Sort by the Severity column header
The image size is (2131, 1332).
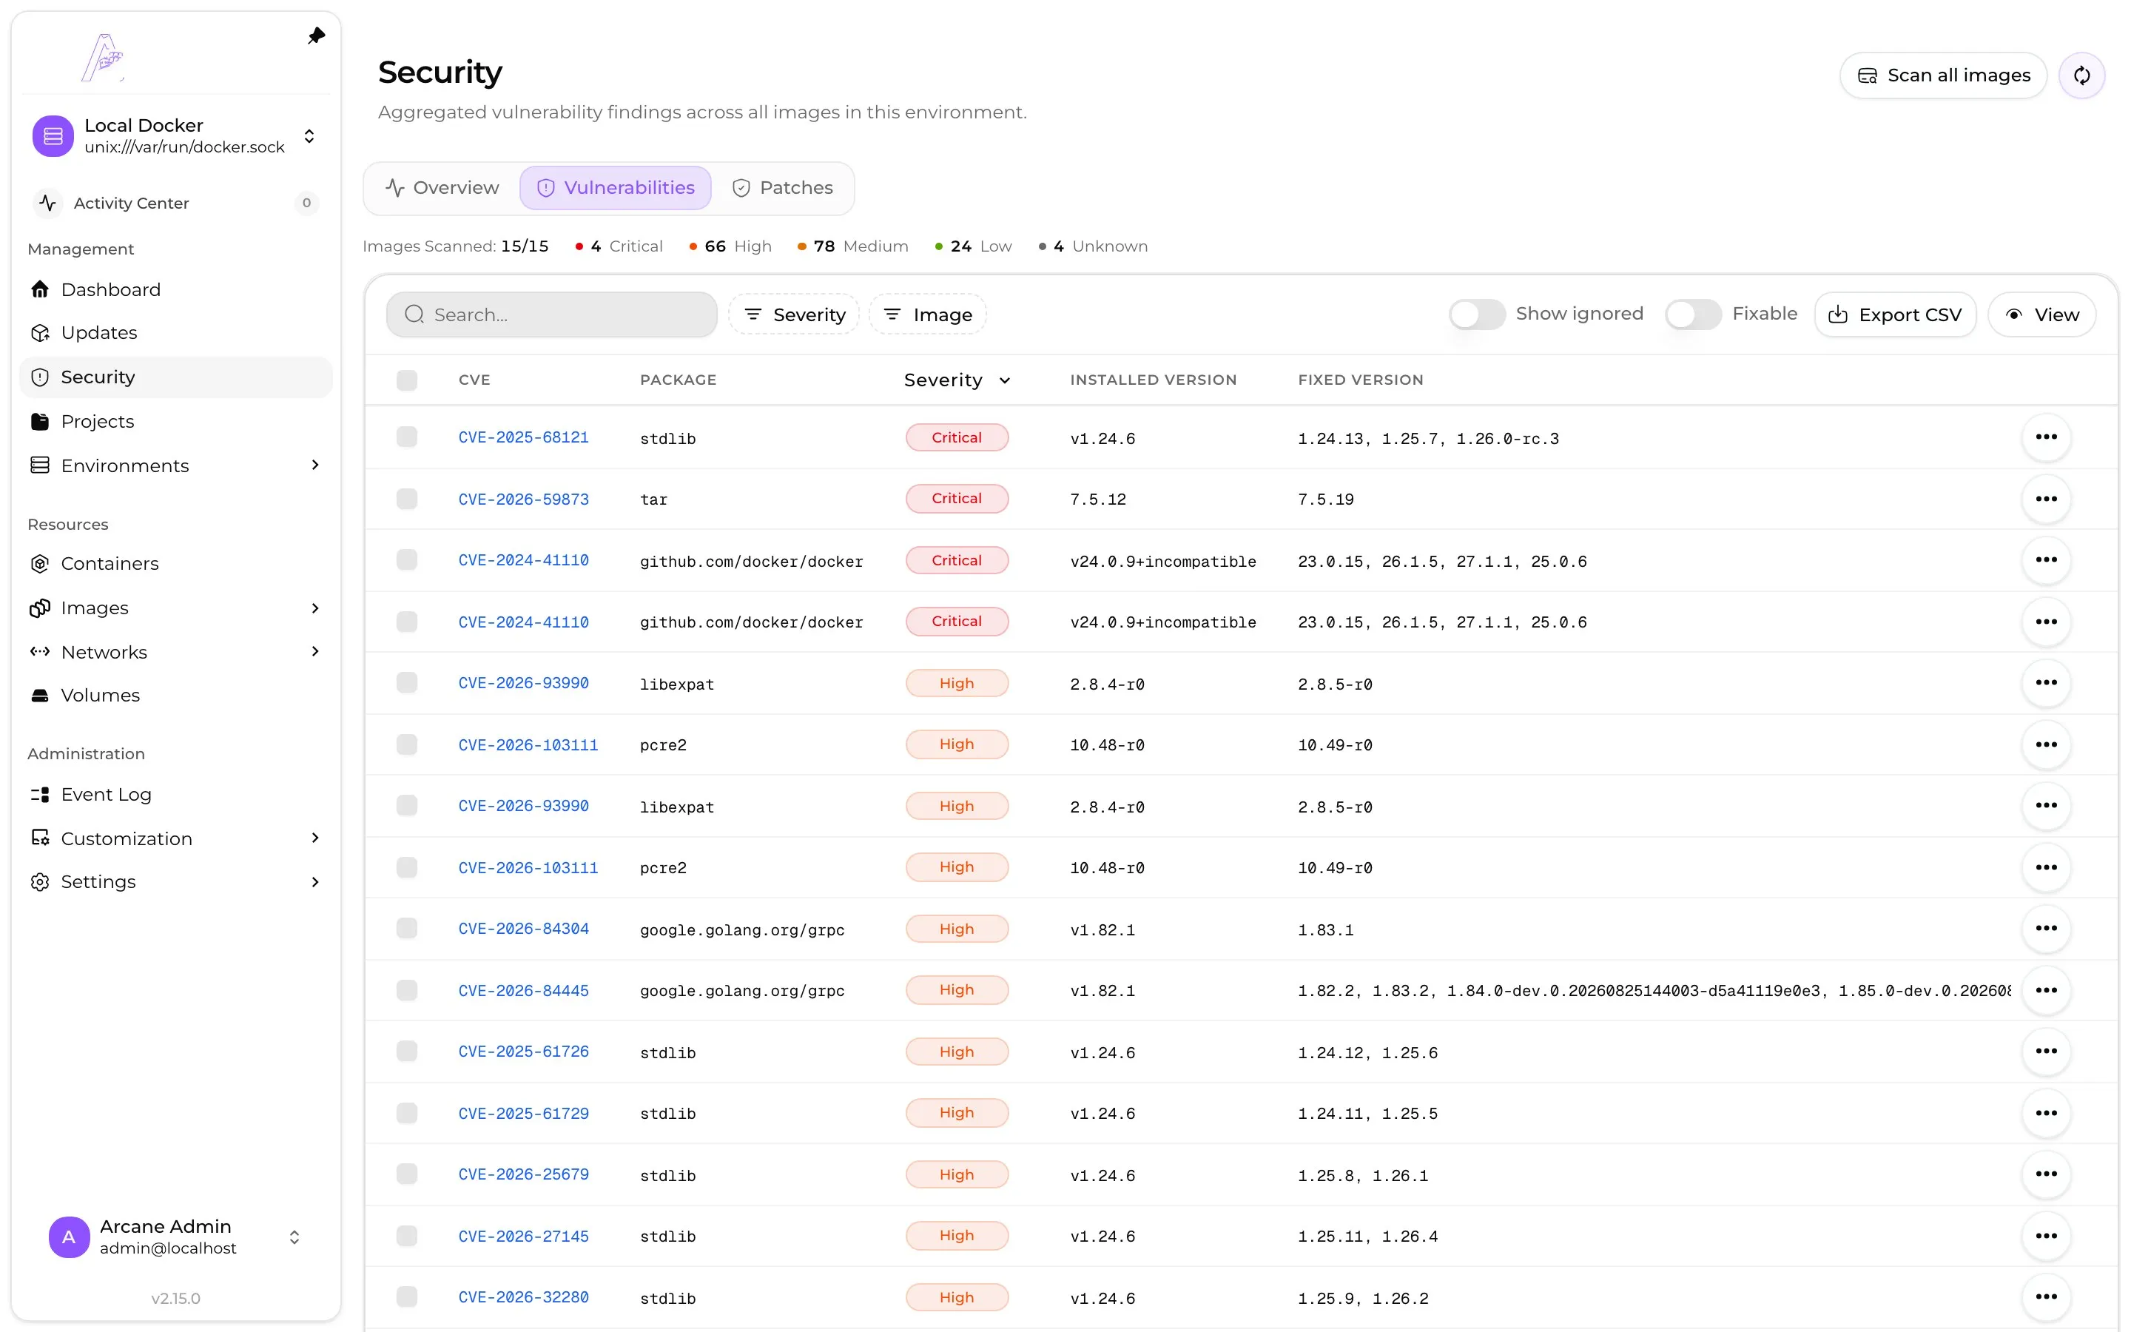956,380
